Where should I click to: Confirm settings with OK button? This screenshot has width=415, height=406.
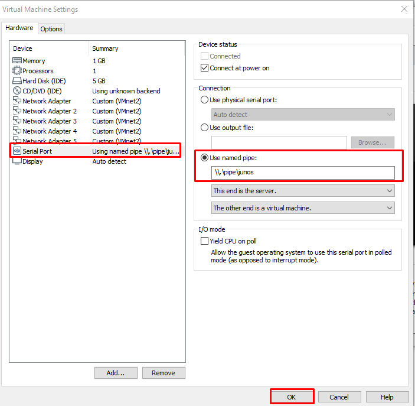(292, 397)
